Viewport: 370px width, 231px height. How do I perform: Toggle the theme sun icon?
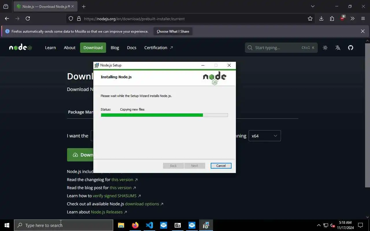(x=325, y=48)
